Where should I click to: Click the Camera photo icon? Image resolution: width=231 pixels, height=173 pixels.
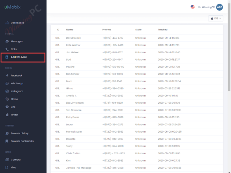[x=7, y=159]
